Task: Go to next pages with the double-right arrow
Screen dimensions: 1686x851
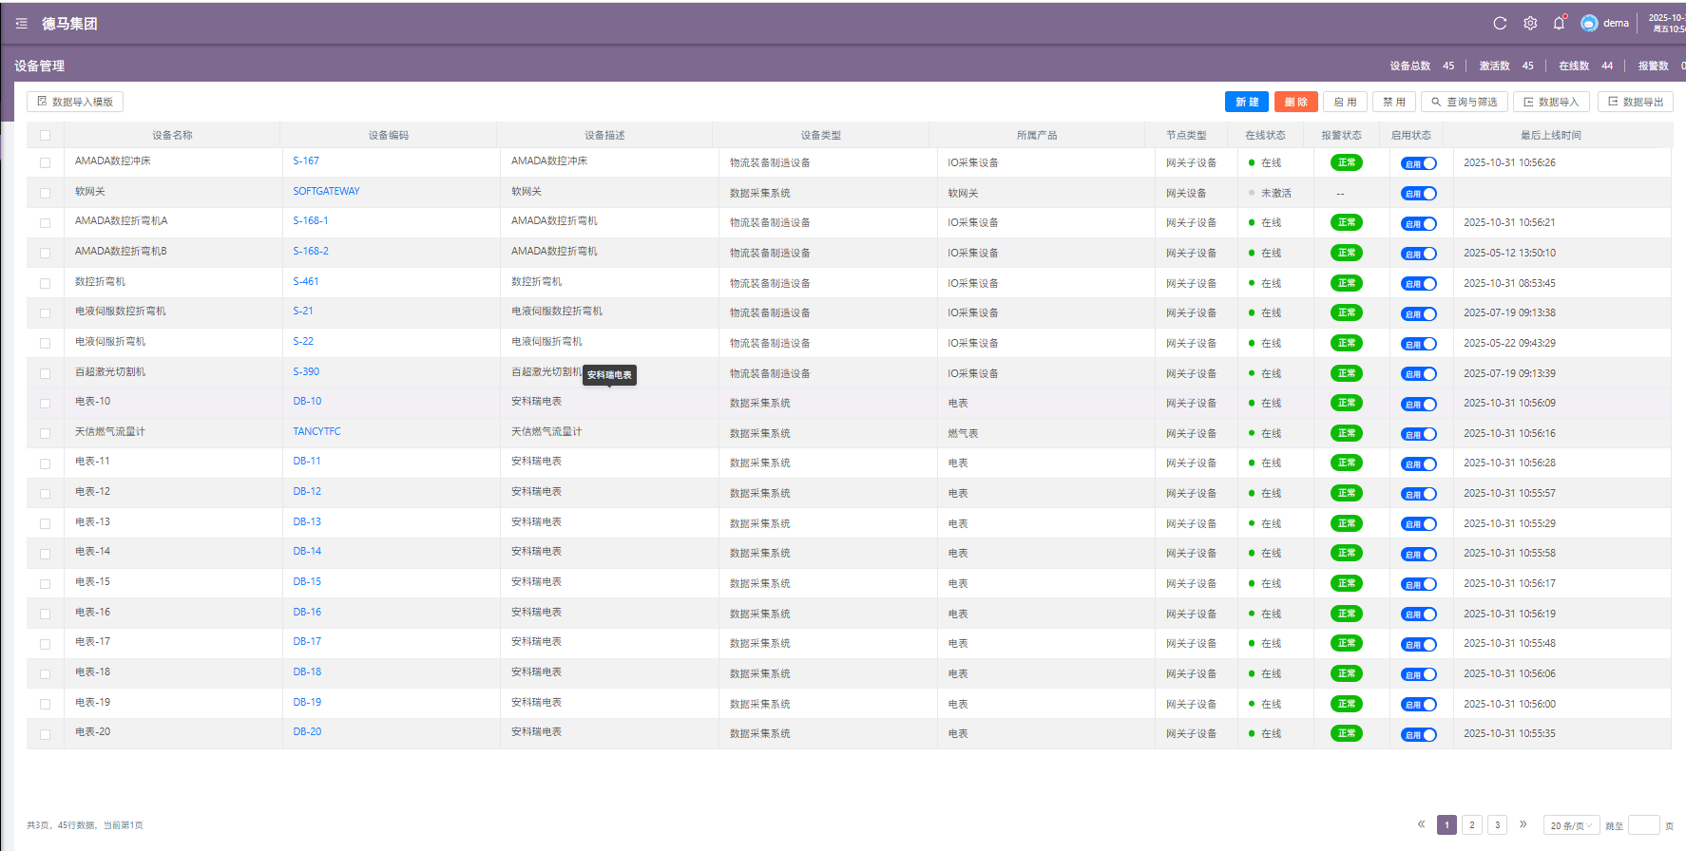Action: tap(1523, 824)
